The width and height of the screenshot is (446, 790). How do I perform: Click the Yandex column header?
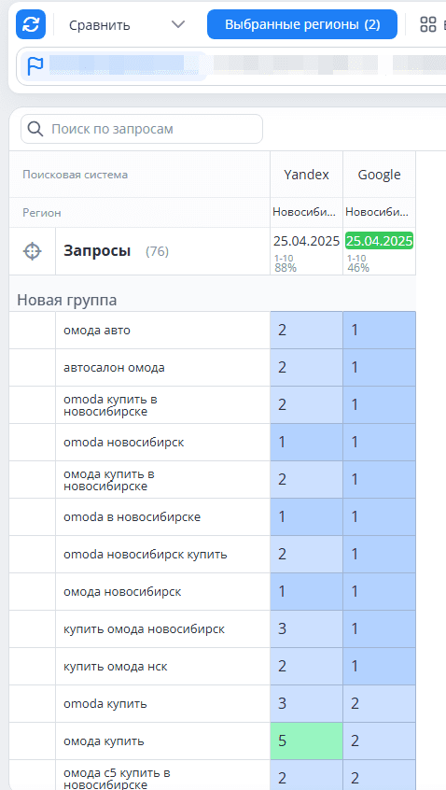tap(307, 175)
